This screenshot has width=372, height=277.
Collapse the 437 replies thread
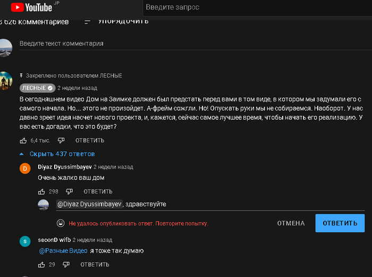click(53, 154)
